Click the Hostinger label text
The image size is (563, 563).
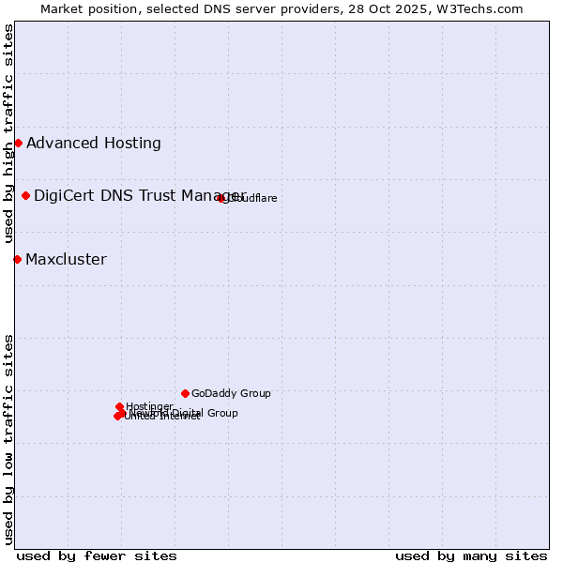pyautogui.click(x=150, y=406)
